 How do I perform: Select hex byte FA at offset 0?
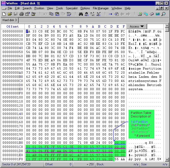pyautogui.click(x=28, y=31)
